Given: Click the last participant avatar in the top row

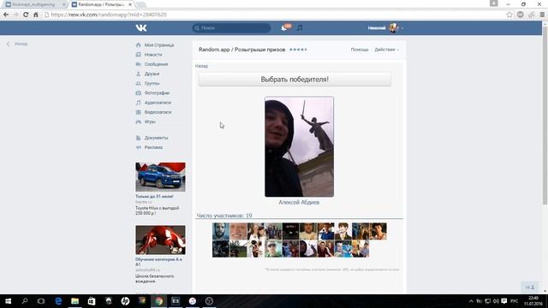Looking at the screenshot, I should point(378,231).
